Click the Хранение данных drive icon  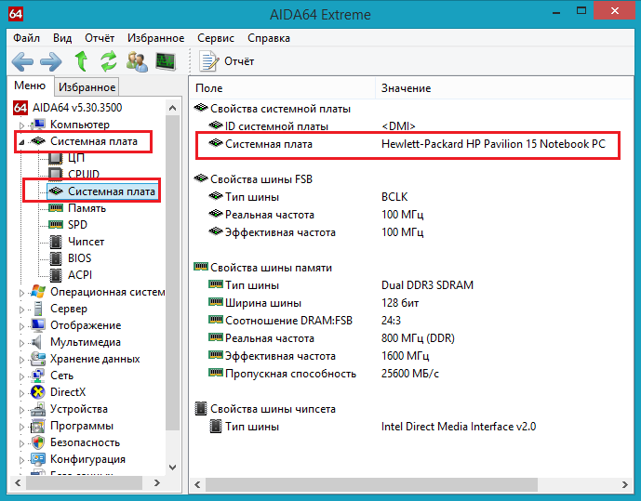coord(38,359)
